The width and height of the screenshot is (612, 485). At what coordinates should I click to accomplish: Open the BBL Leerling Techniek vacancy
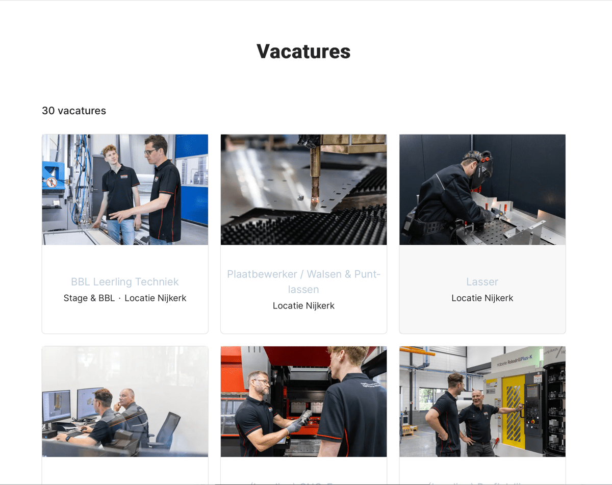click(x=125, y=282)
